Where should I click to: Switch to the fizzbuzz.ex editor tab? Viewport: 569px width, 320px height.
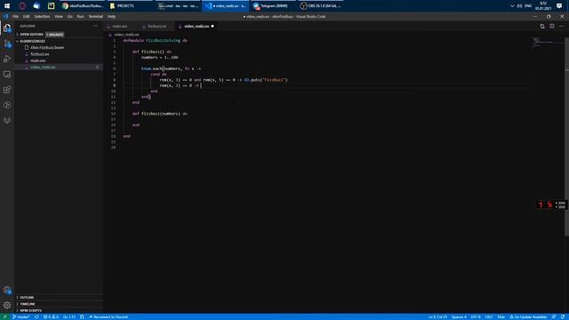(156, 26)
